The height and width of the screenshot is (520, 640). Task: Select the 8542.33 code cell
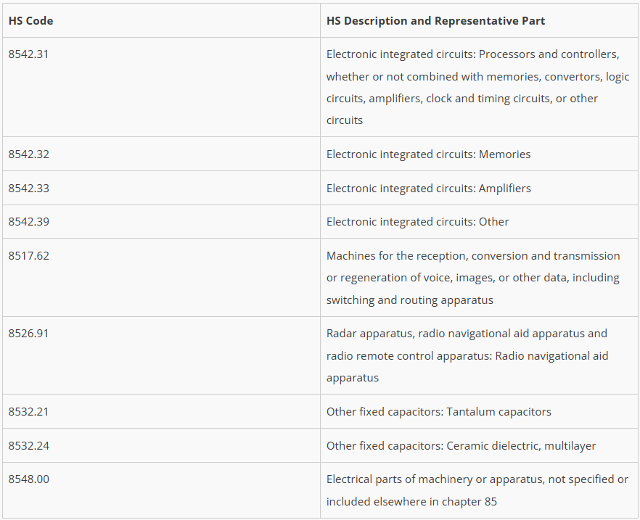29,188
